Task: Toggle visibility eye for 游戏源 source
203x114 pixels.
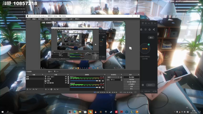Action: [x=66, y=79]
